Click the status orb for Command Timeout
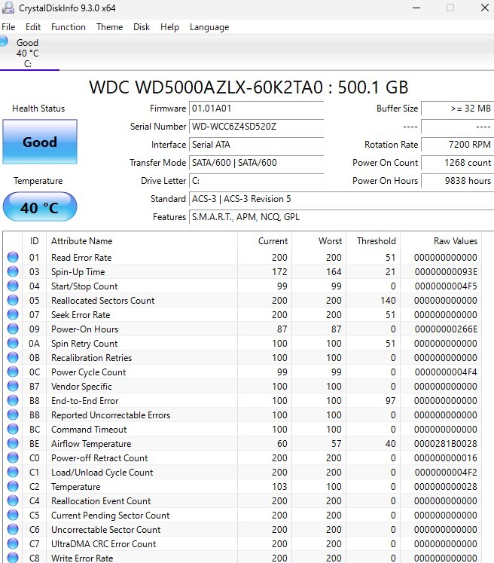Image resolution: width=494 pixels, height=563 pixels. 13,429
